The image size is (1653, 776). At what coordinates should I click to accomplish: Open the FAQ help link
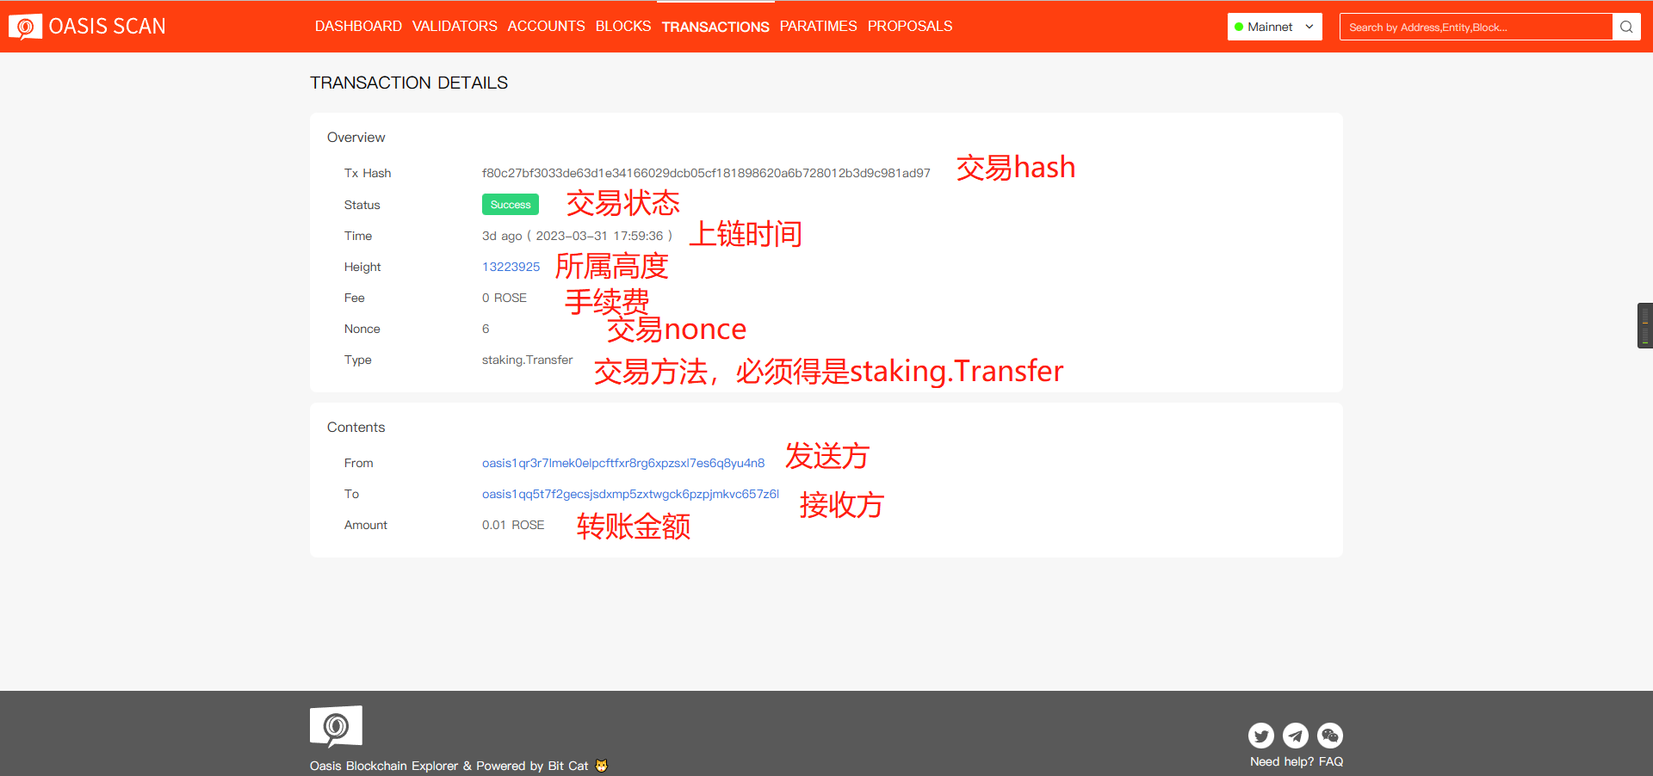coord(1331,761)
